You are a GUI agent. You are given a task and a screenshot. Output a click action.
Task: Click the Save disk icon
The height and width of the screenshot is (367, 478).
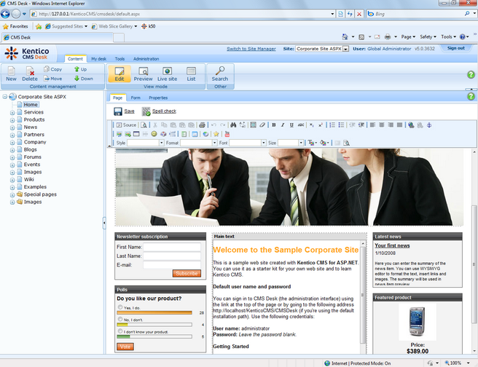point(119,111)
